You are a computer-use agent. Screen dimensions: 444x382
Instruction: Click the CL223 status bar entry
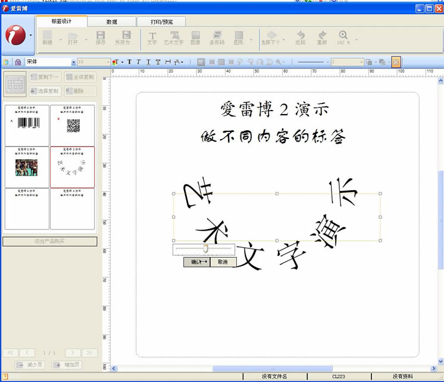coord(339,376)
